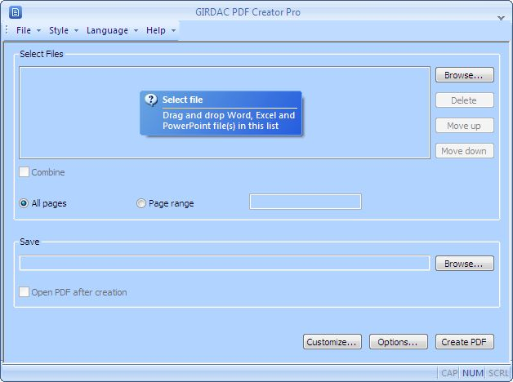Click the Delete button
This screenshot has height=382, width=513.
pos(464,100)
